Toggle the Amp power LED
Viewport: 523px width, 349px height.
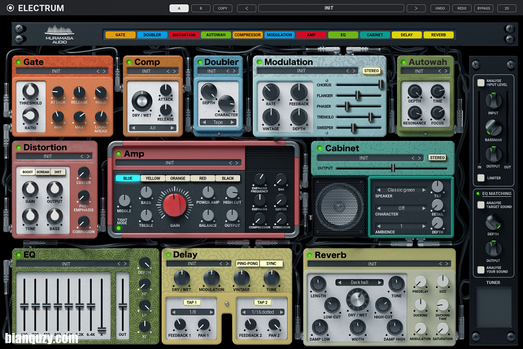[118, 154]
